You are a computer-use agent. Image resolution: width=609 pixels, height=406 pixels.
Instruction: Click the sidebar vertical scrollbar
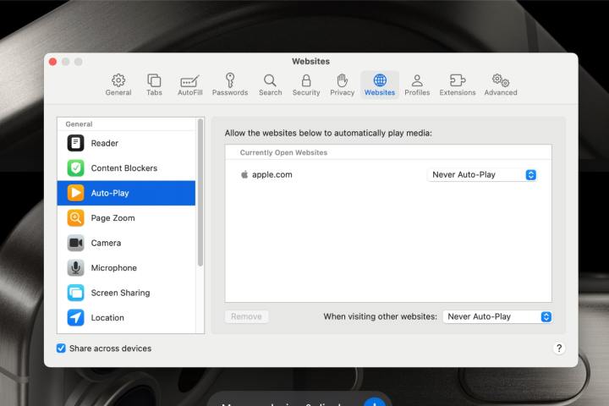tap(200, 192)
